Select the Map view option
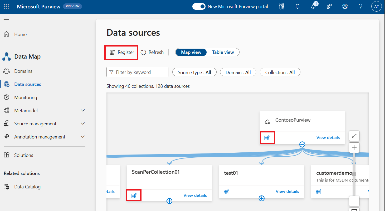This screenshot has height=211, width=385. pyautogui.click(x=191, y=52)
